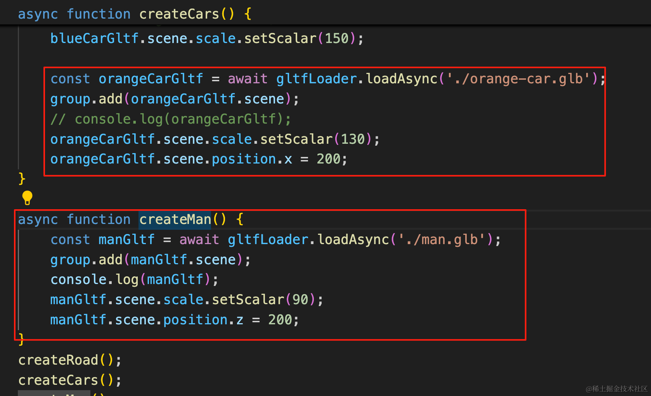Image resolution: width=651 pixels, height=396 pixels.
Task: Click orangeCarGltf in the const declaration
Action: (151, 79)
